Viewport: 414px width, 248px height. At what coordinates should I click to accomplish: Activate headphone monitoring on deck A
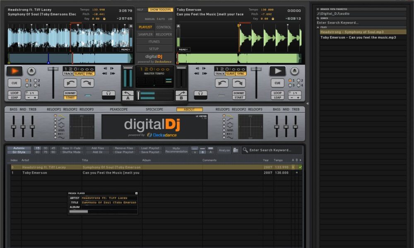click(109, 94)
